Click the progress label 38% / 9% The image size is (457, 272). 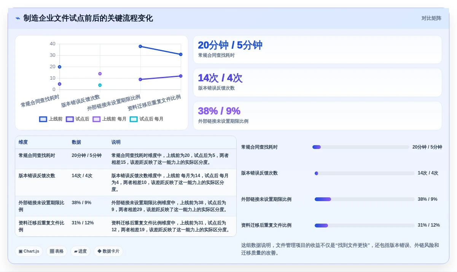(x=428, y=199)
